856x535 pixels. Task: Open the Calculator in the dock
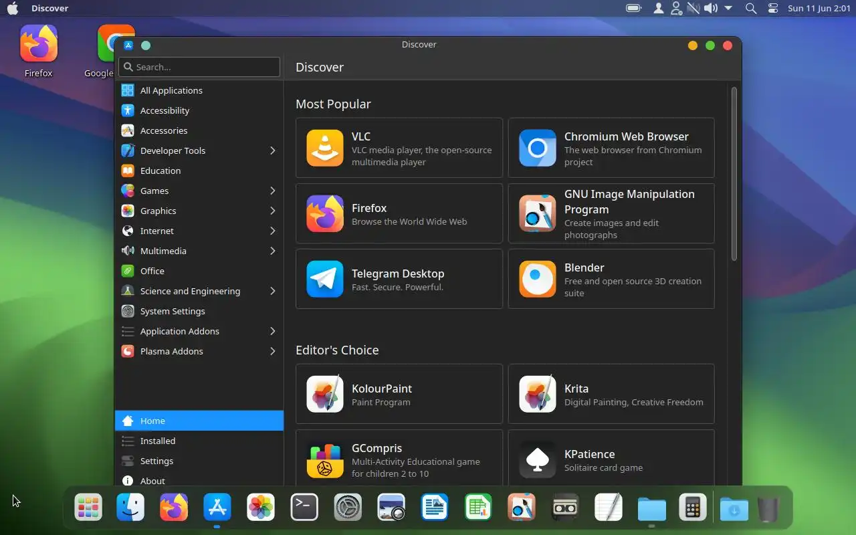coord(692,508)
